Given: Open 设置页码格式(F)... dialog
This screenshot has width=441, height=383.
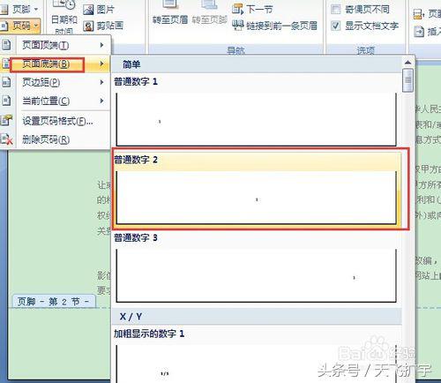Looking at the screenshot, I should tap(56, 121).
